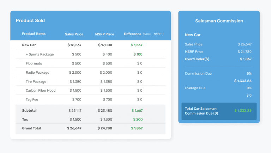Click the Tag Fee row label
This screenshot has height=153, width=271.
click(x=32, y=100)
